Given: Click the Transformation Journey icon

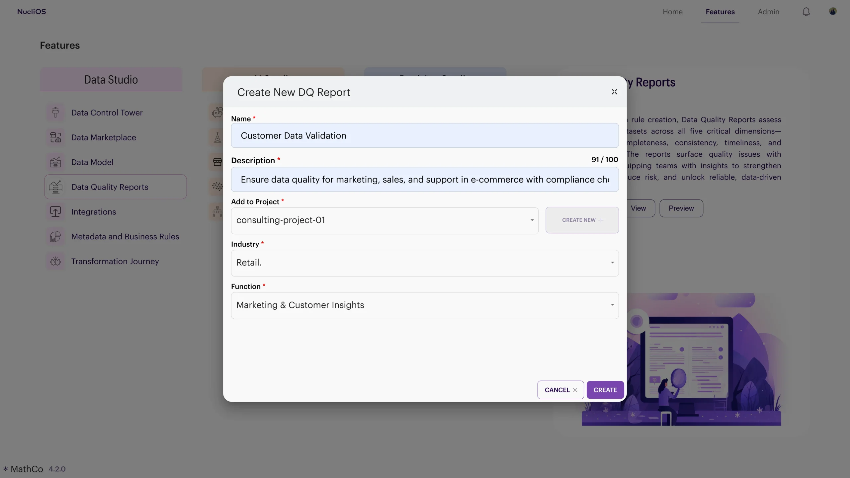Looking at the screenshot, I should point(55,262).
